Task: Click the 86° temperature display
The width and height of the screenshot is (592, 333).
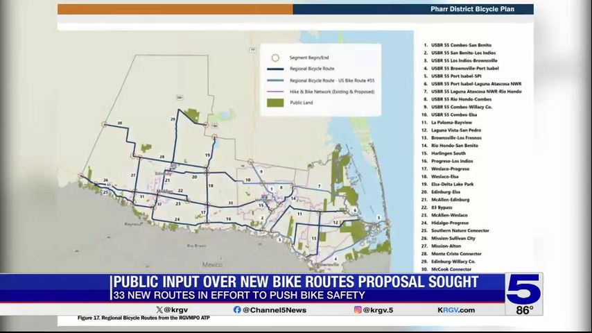Action: point(524,310)
